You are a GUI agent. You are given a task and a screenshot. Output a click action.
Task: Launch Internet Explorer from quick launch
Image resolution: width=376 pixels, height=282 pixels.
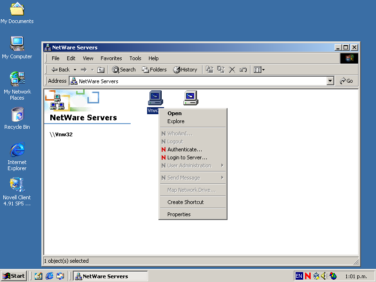tap(49, 276)
